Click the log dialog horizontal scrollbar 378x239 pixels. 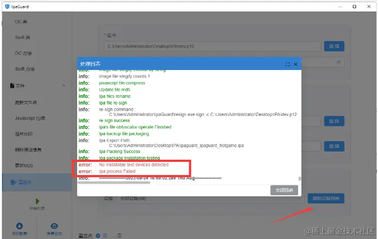114,183
